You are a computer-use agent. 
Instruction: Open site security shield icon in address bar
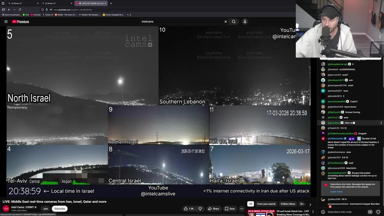[42, 10]
